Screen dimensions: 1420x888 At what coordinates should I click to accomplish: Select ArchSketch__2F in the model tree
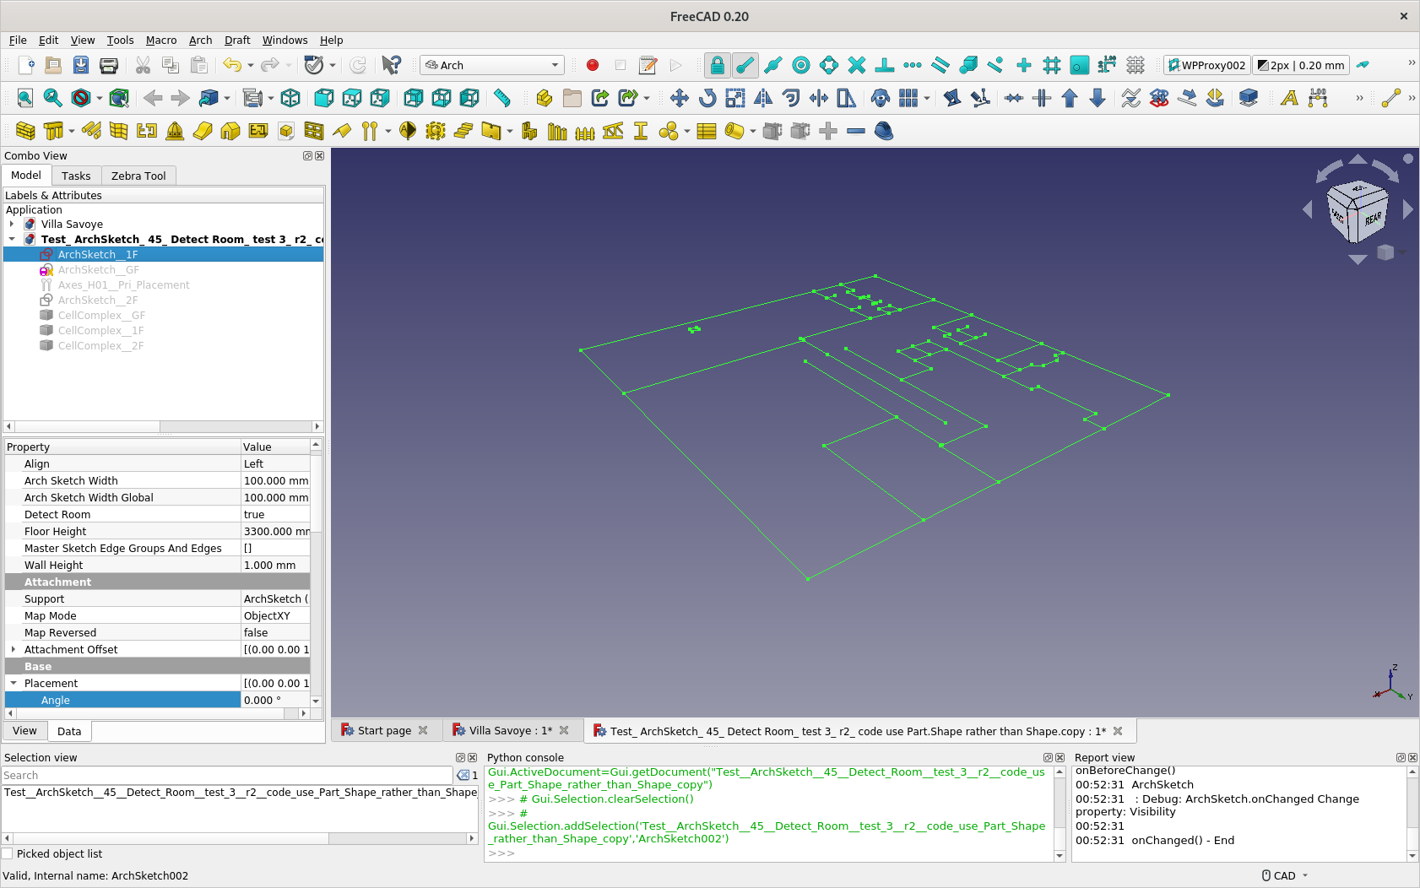point(97,301)
